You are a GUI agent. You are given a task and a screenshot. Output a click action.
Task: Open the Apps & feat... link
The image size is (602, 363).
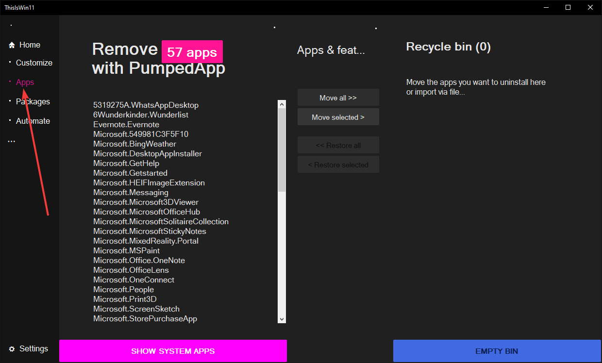(331, 50)
